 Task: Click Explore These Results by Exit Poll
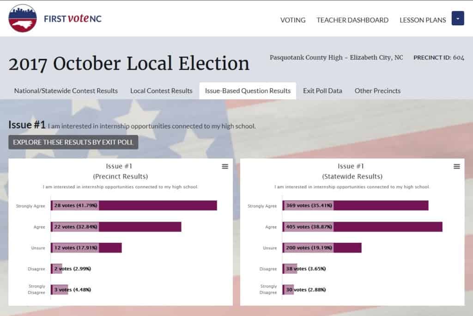pyautogui.click(x=73, y=142)
